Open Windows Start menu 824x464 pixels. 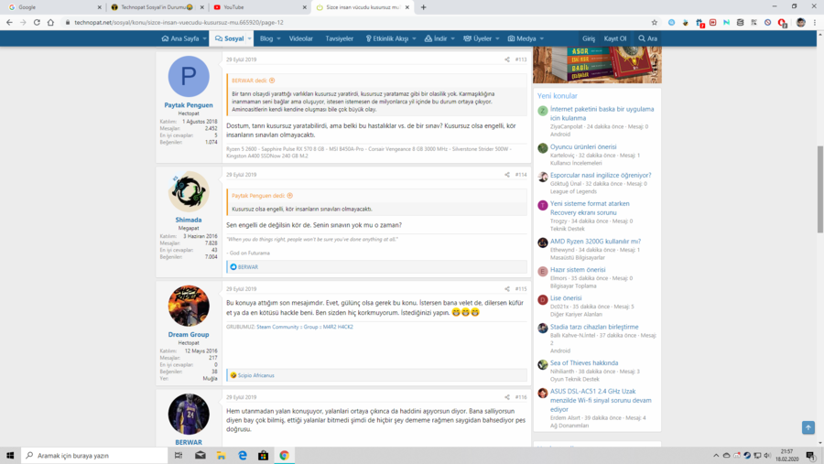[x=10, y=456]
